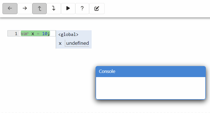Click the equals sign in the code
Image resolution: width=210 pixels, height=113 pixels.
point(38,34)
